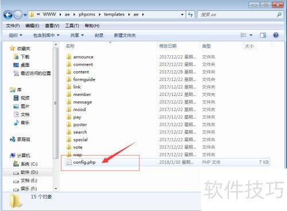The height and width of the screenshot is (211, 287).
Task: Open the recent pages history dropdown arrow
Action: (x=25, y=15)
